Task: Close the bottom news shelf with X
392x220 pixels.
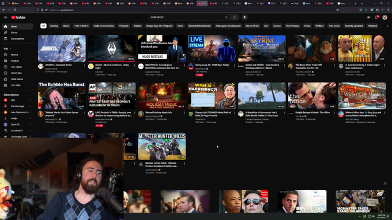Action: [x=385, y=183]
